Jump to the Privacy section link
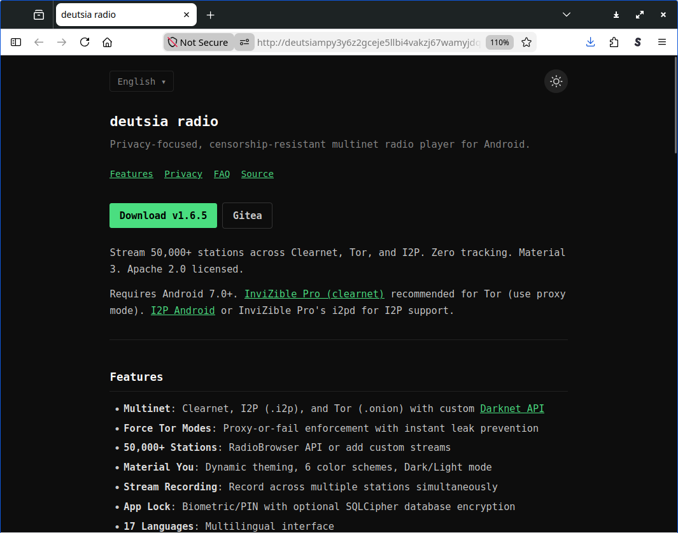This screenshot has width=678, height=533. tap(183, 174)
